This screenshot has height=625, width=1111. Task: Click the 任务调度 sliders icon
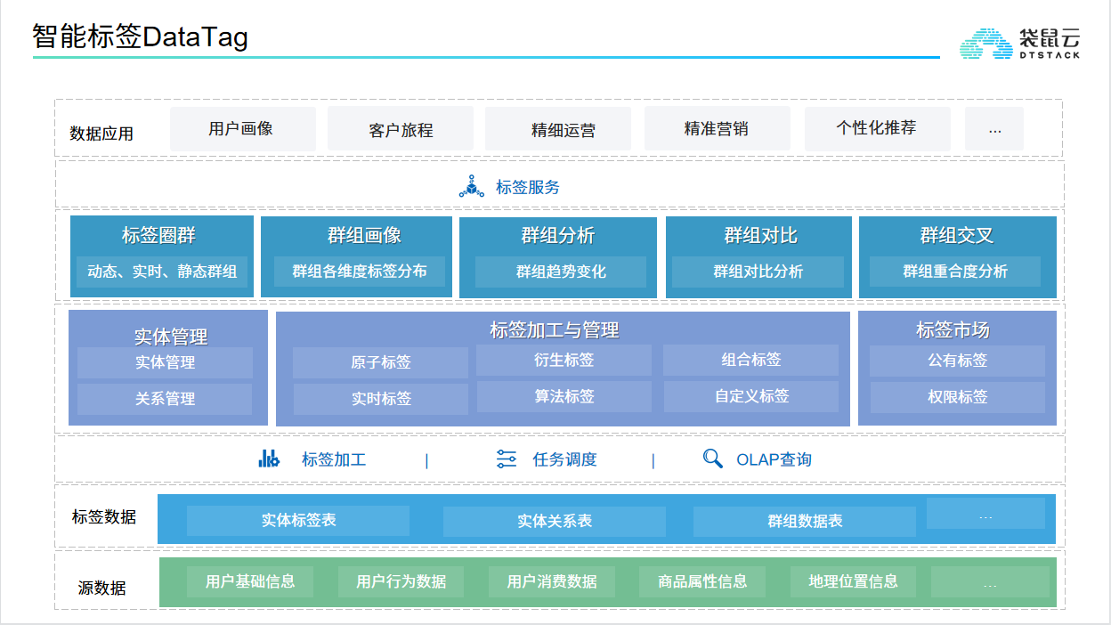[x=506, y=459]
